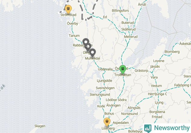Image resolution: width=191 pixels, height=133 pixels.
Task: Click the Åmål station label
Action: click(x=142, y=5)
